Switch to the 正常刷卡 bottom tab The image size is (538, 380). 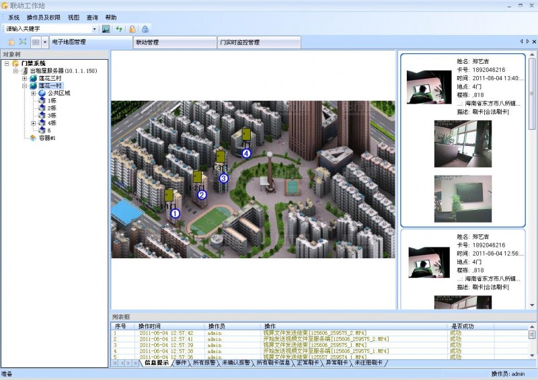coord(308,363)
